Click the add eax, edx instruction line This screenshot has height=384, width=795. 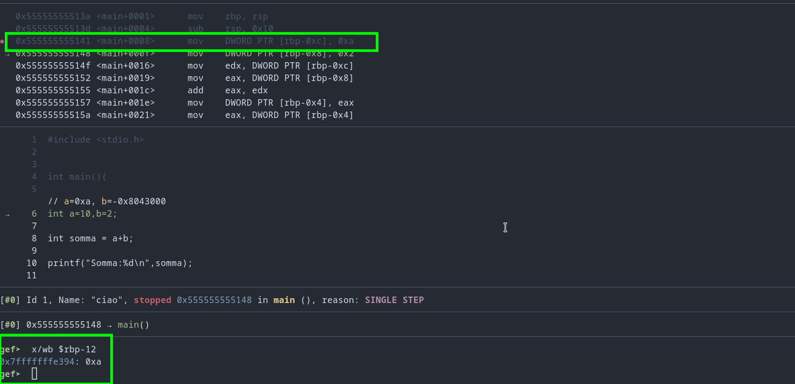pyautogui.click(x=142, y=91)
